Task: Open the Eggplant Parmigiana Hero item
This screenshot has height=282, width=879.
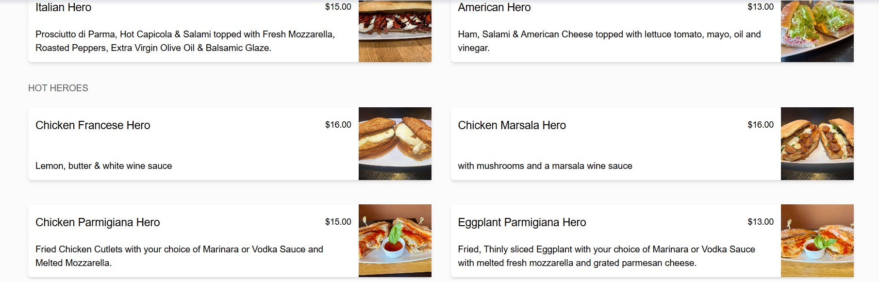Action: point(522,222)
